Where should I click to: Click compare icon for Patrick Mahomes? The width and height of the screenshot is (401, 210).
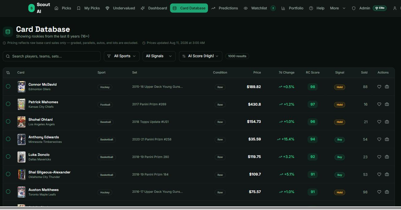tap(387, 104)
